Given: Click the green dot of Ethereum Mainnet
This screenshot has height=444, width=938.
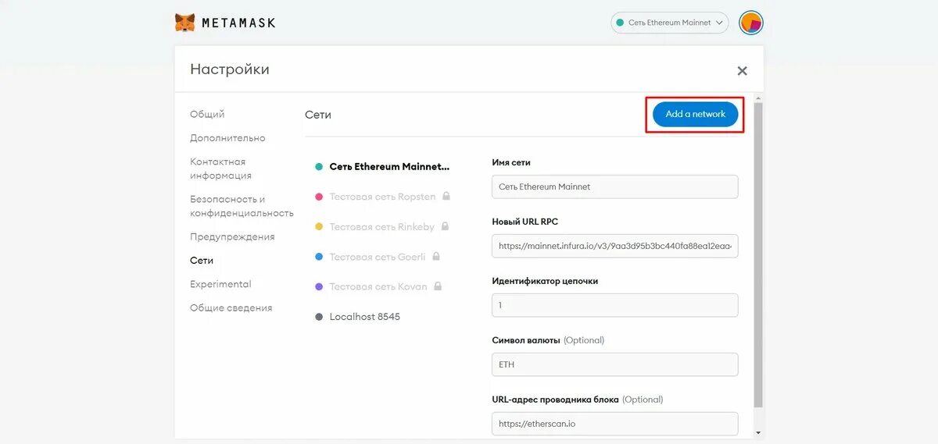Looking at the screenshot, I should tap(319, 167).
